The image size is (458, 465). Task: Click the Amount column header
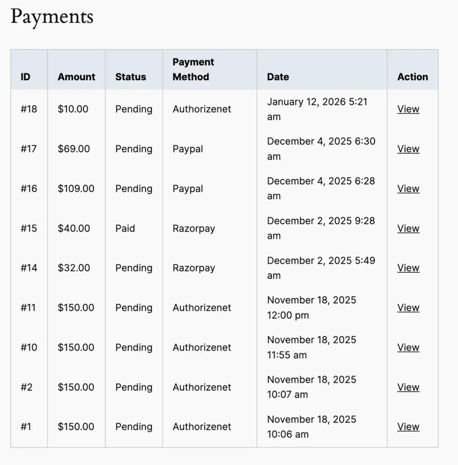click(x=76, y=77)
